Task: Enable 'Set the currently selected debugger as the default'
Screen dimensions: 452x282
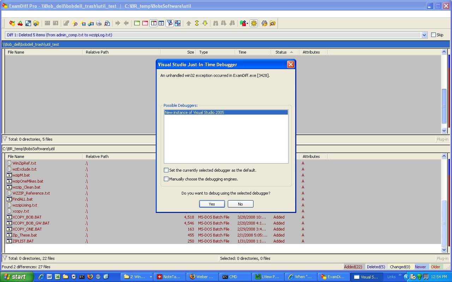Action: pos(166,170)
